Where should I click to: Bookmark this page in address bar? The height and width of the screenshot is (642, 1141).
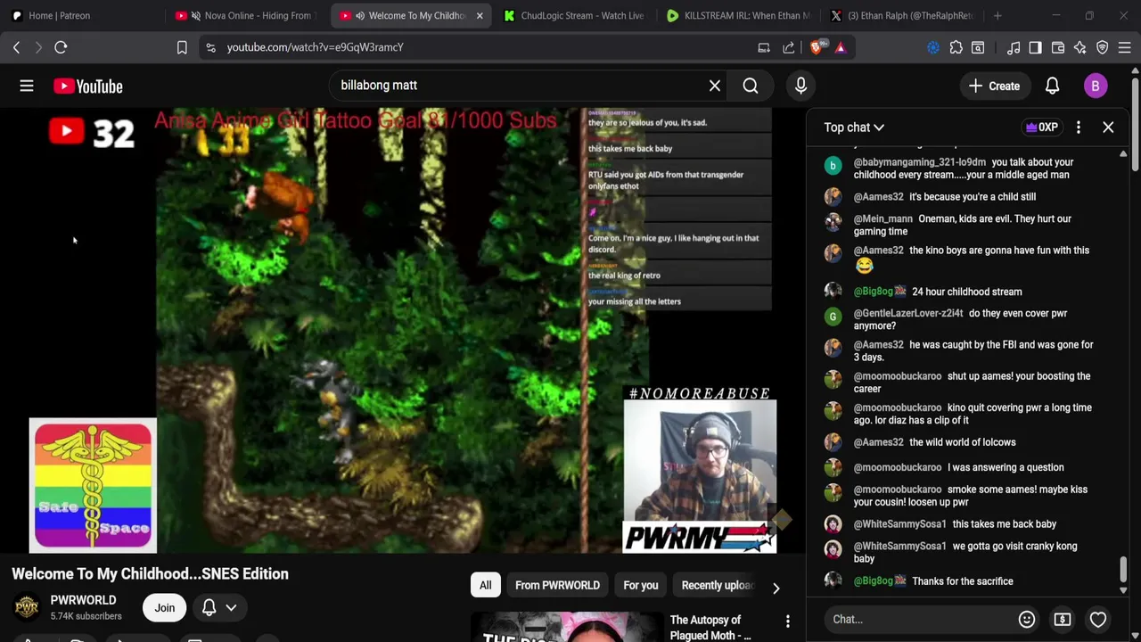182,47
